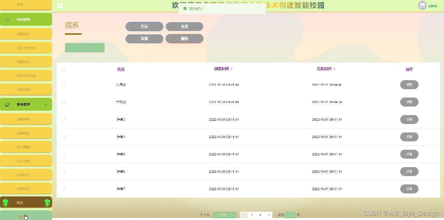Select the 专业 sidebar item

pyautogui.click(x=26, y=215)
